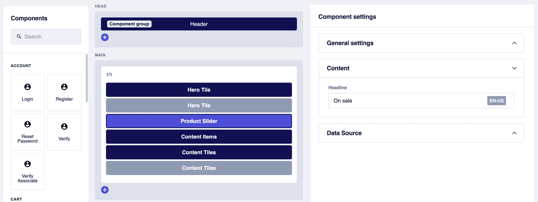Click the components panel scrollbar

point(87,78)
